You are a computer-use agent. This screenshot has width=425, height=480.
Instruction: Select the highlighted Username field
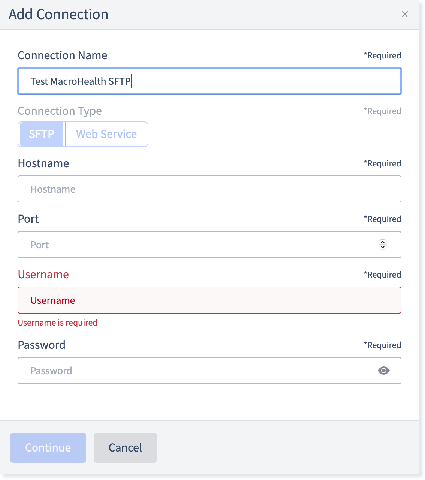pos(210,300)
